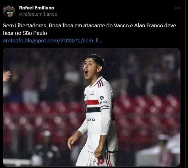
Task: Open the @rafaelemilianoo handle
Action: pyautogui.click(x=38, y=14)
